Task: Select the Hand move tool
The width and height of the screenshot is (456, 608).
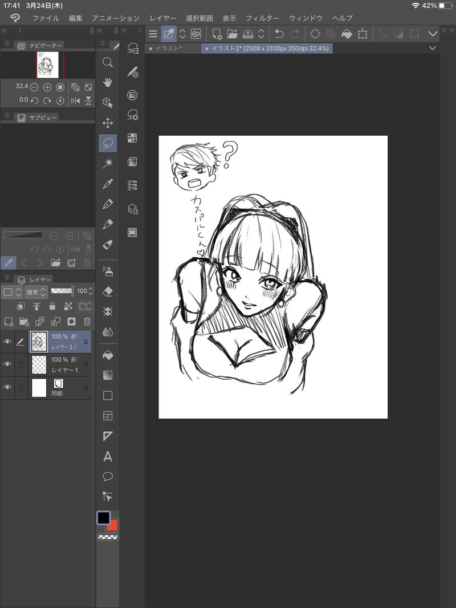Action: tap(108, 83)
